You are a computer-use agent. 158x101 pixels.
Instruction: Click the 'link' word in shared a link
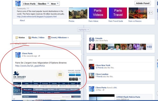(x=115, y=88)
